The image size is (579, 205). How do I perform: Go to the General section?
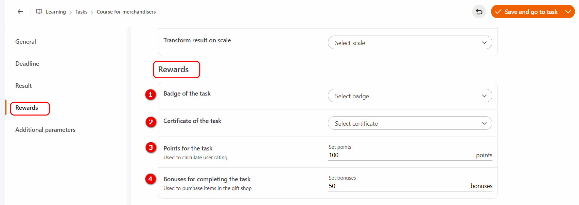pyautogui.click(x=25, y=42)
